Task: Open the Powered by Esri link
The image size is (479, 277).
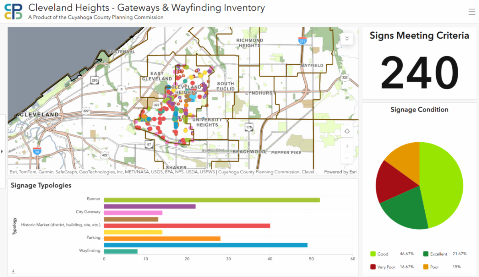Action: click(x=341, y=172)
